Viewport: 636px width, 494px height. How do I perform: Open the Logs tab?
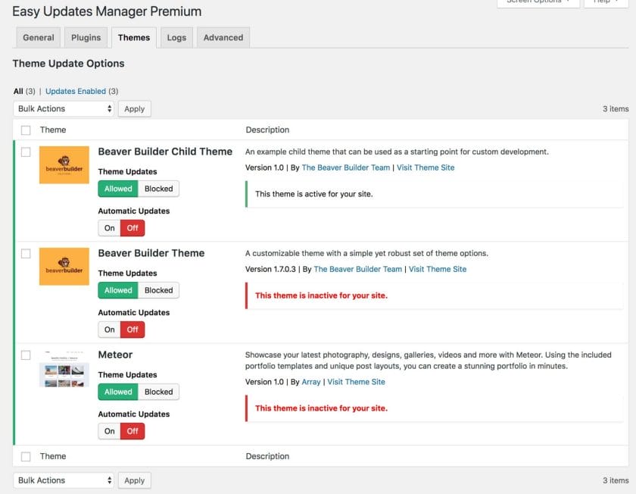pos(176,38)
